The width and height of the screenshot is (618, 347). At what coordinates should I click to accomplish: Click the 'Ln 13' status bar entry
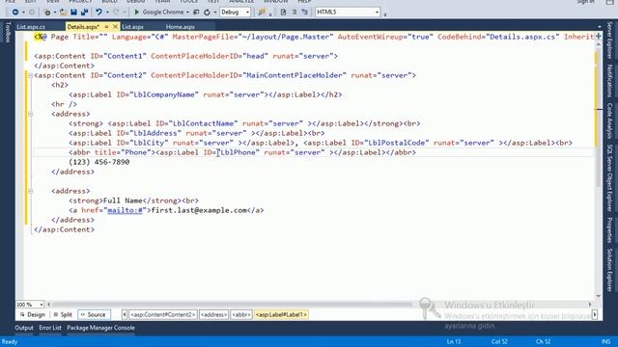click(454, 341)
